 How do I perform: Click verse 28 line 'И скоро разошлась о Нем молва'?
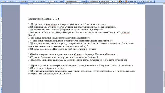pyautogui.click(x=62, y=49)
